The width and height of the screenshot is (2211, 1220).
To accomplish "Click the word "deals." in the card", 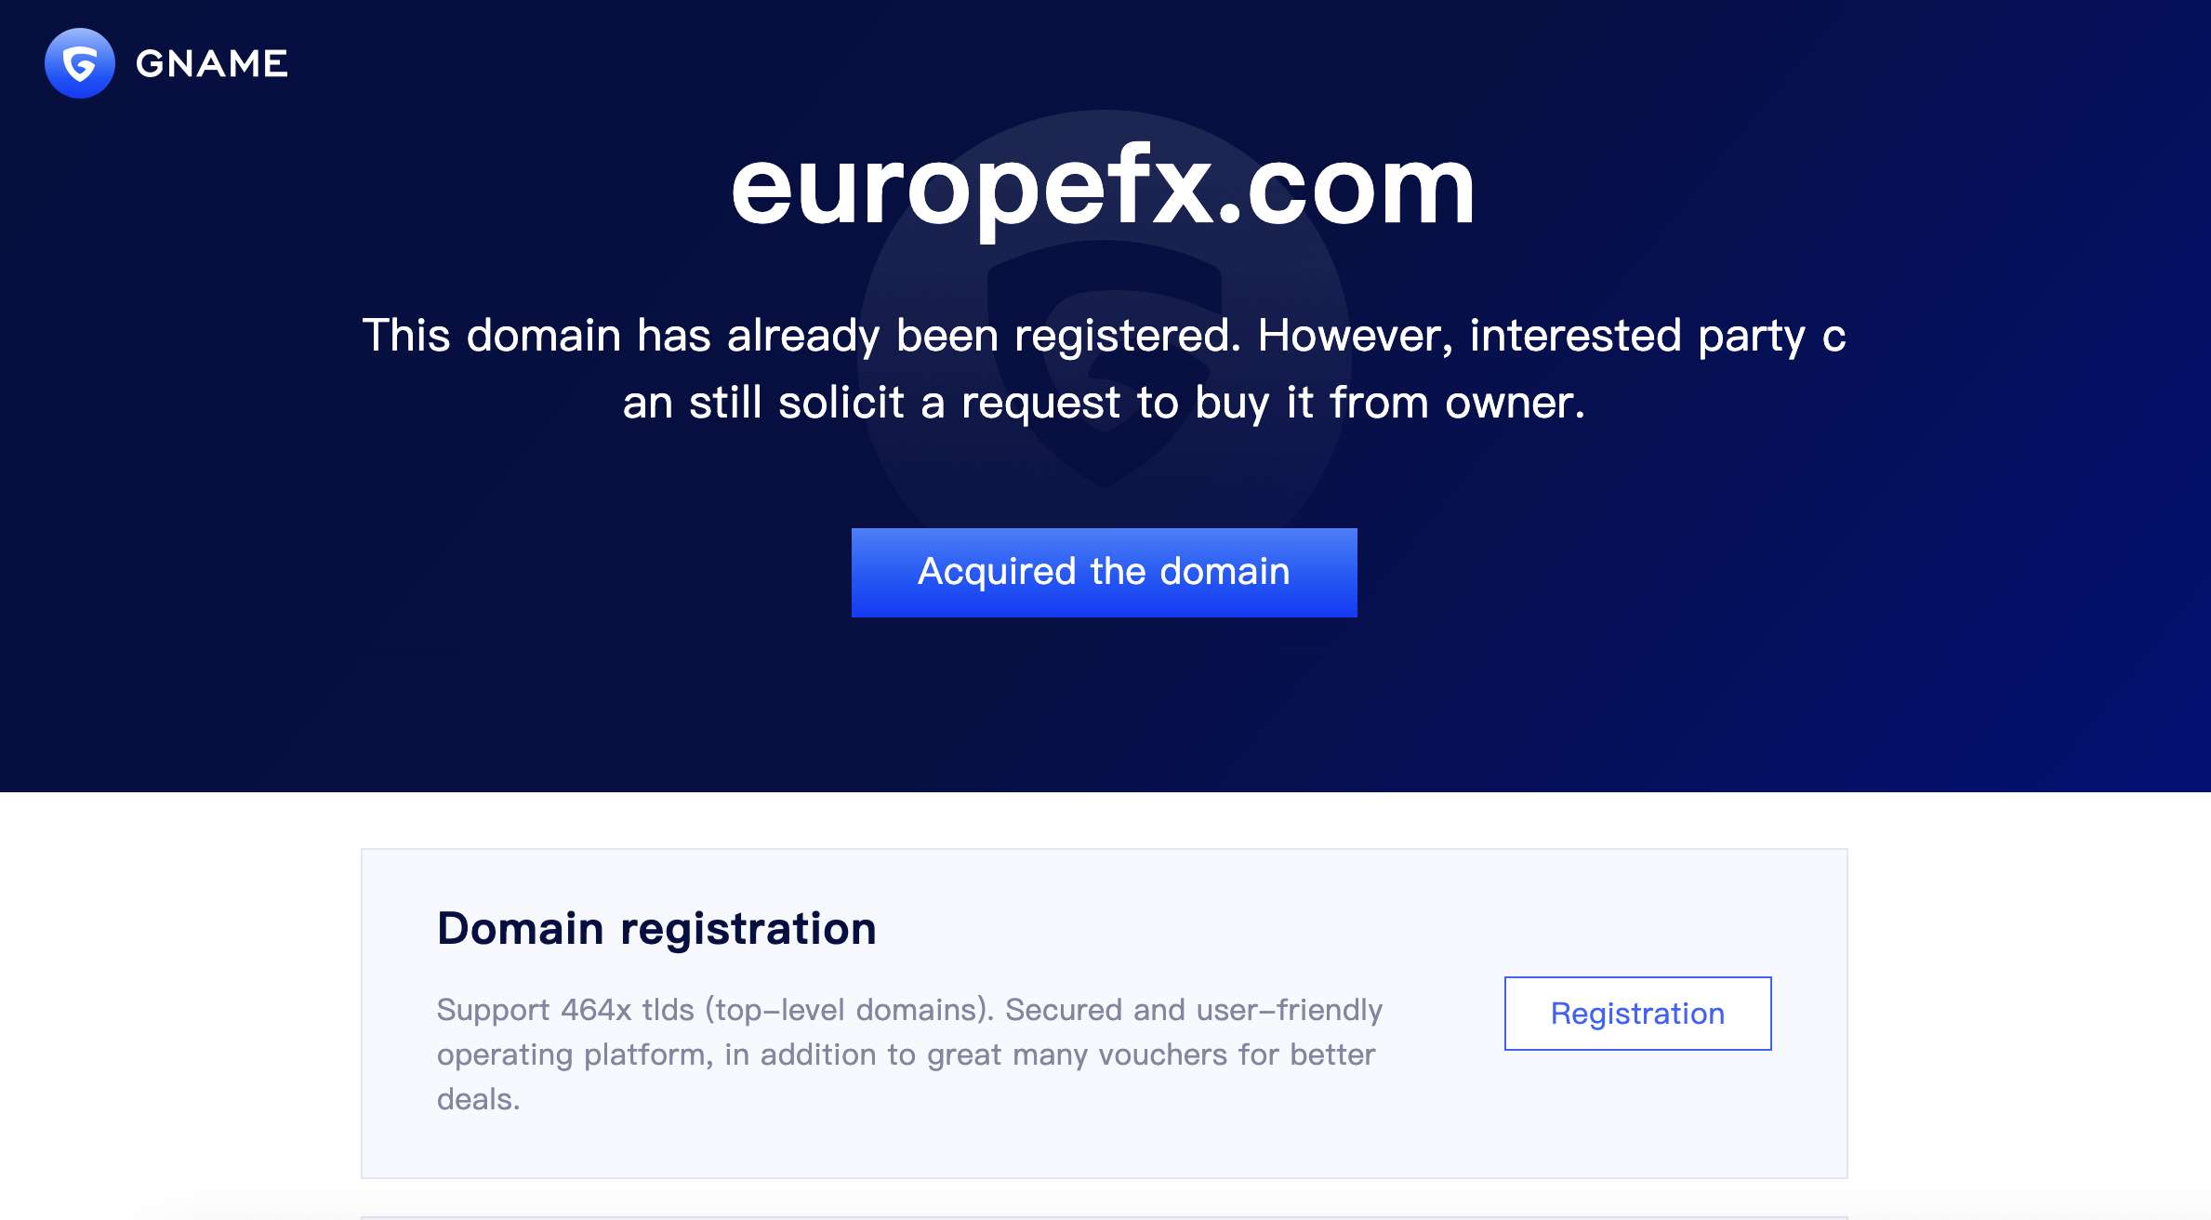I will click(x=478, y=1099).
